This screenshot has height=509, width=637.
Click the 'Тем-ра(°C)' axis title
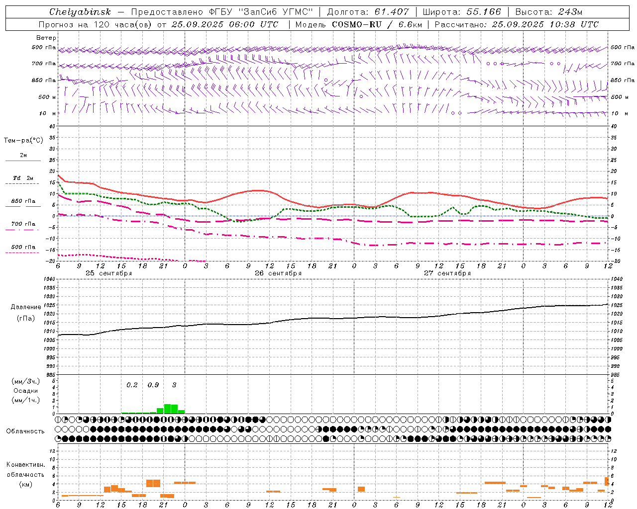[23, 141]
